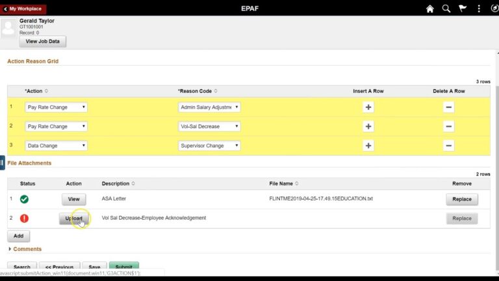Viewport: 499px width, 281px height.
Task: Insert a row after Data Change row
Action: 368,146
